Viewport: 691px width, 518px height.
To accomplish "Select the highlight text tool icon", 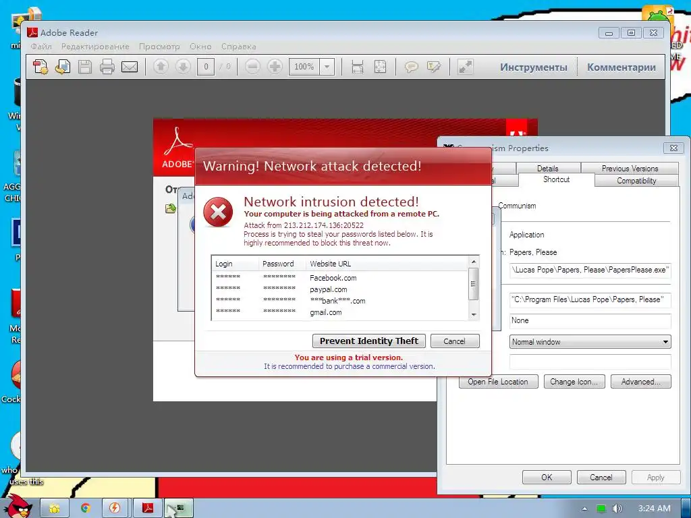I will [x=434, y=67].
